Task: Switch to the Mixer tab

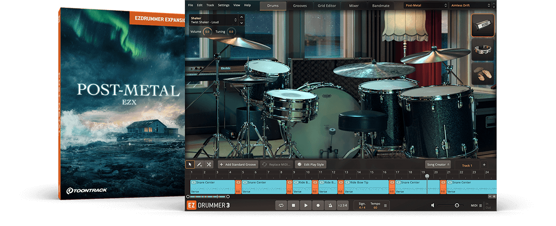Action: tap(353, 6)
